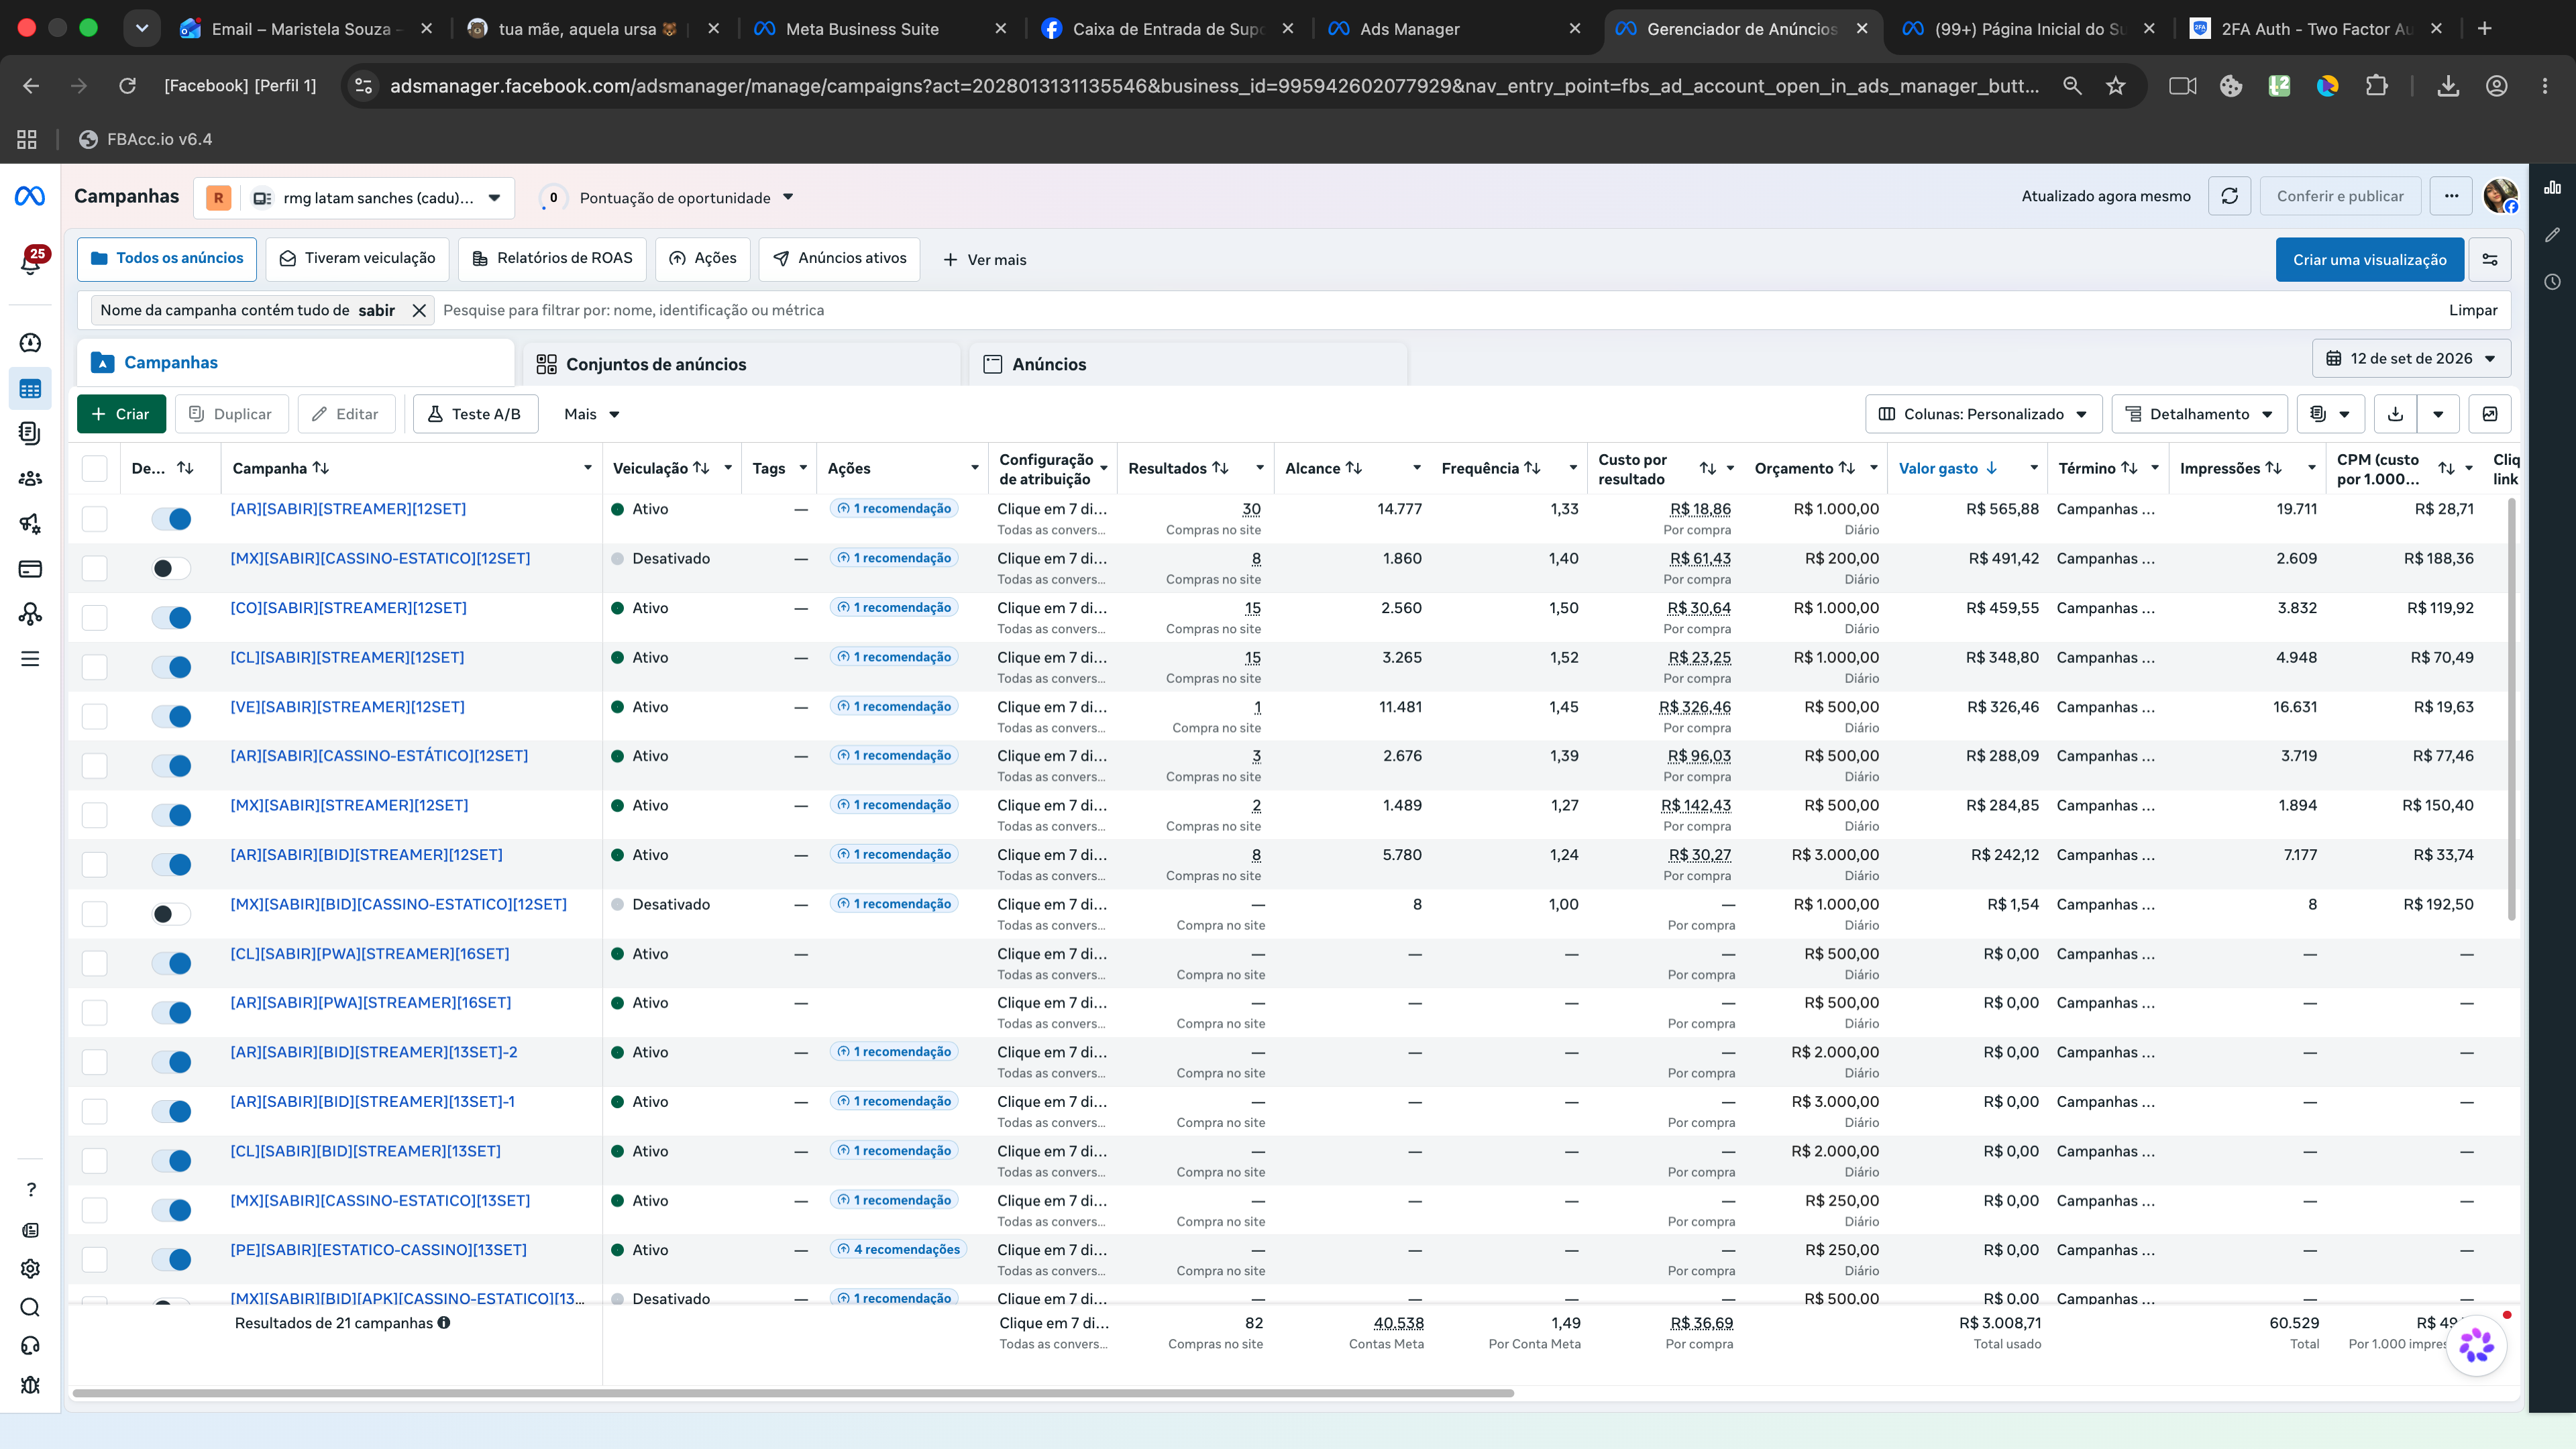Select the Relatórios de ROAS view

[552, 258]
